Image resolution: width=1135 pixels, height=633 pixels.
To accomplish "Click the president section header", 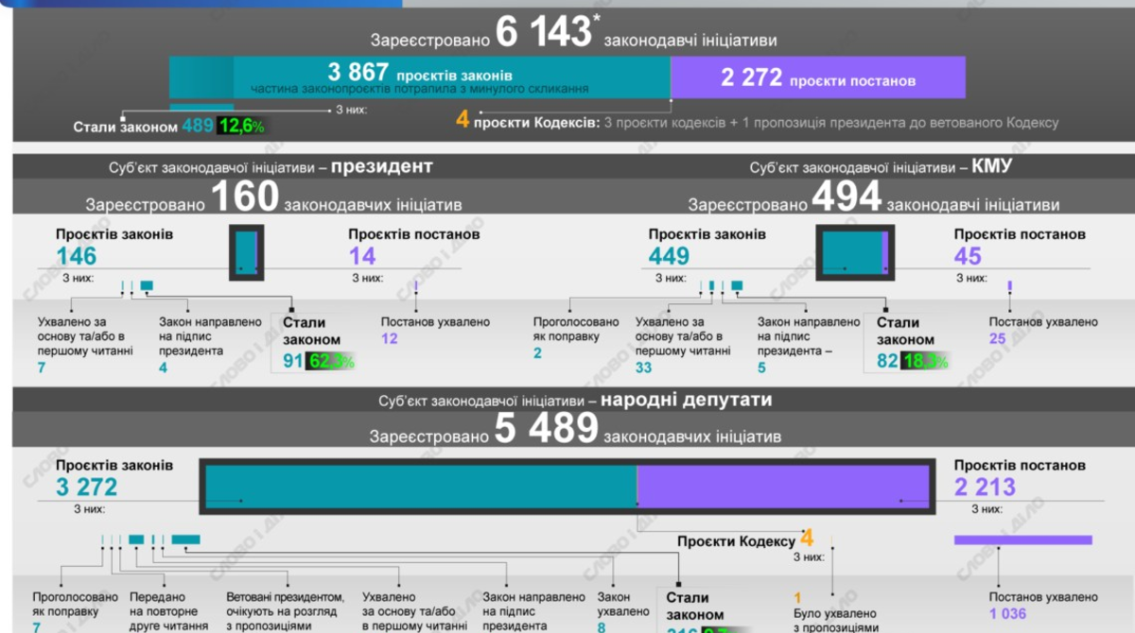I will [271, 167].
